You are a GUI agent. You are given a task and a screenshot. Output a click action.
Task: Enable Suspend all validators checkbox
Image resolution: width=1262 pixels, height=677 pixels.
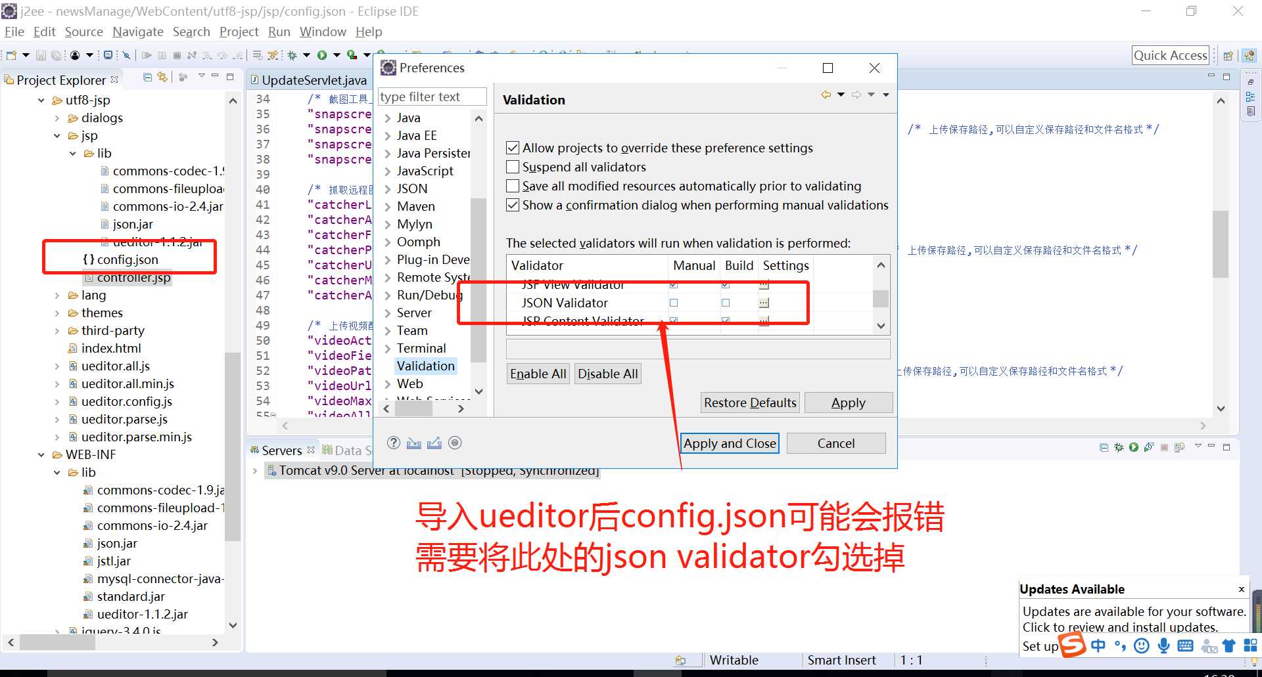point(513,167)
